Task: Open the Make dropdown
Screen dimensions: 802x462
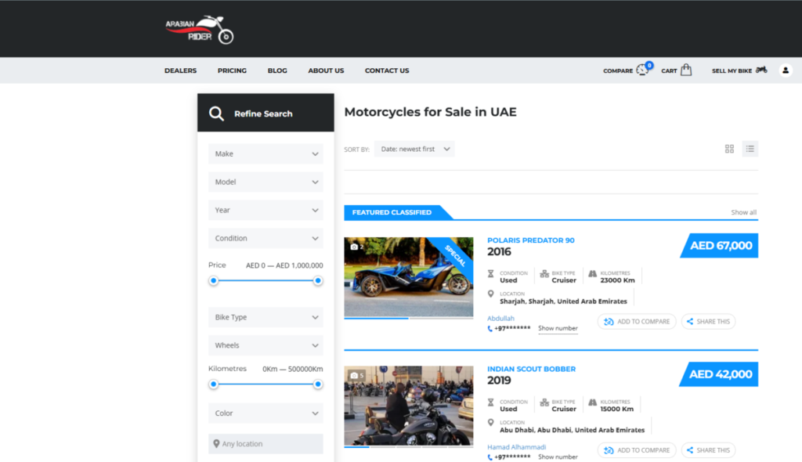Action: tap(265, 153)
